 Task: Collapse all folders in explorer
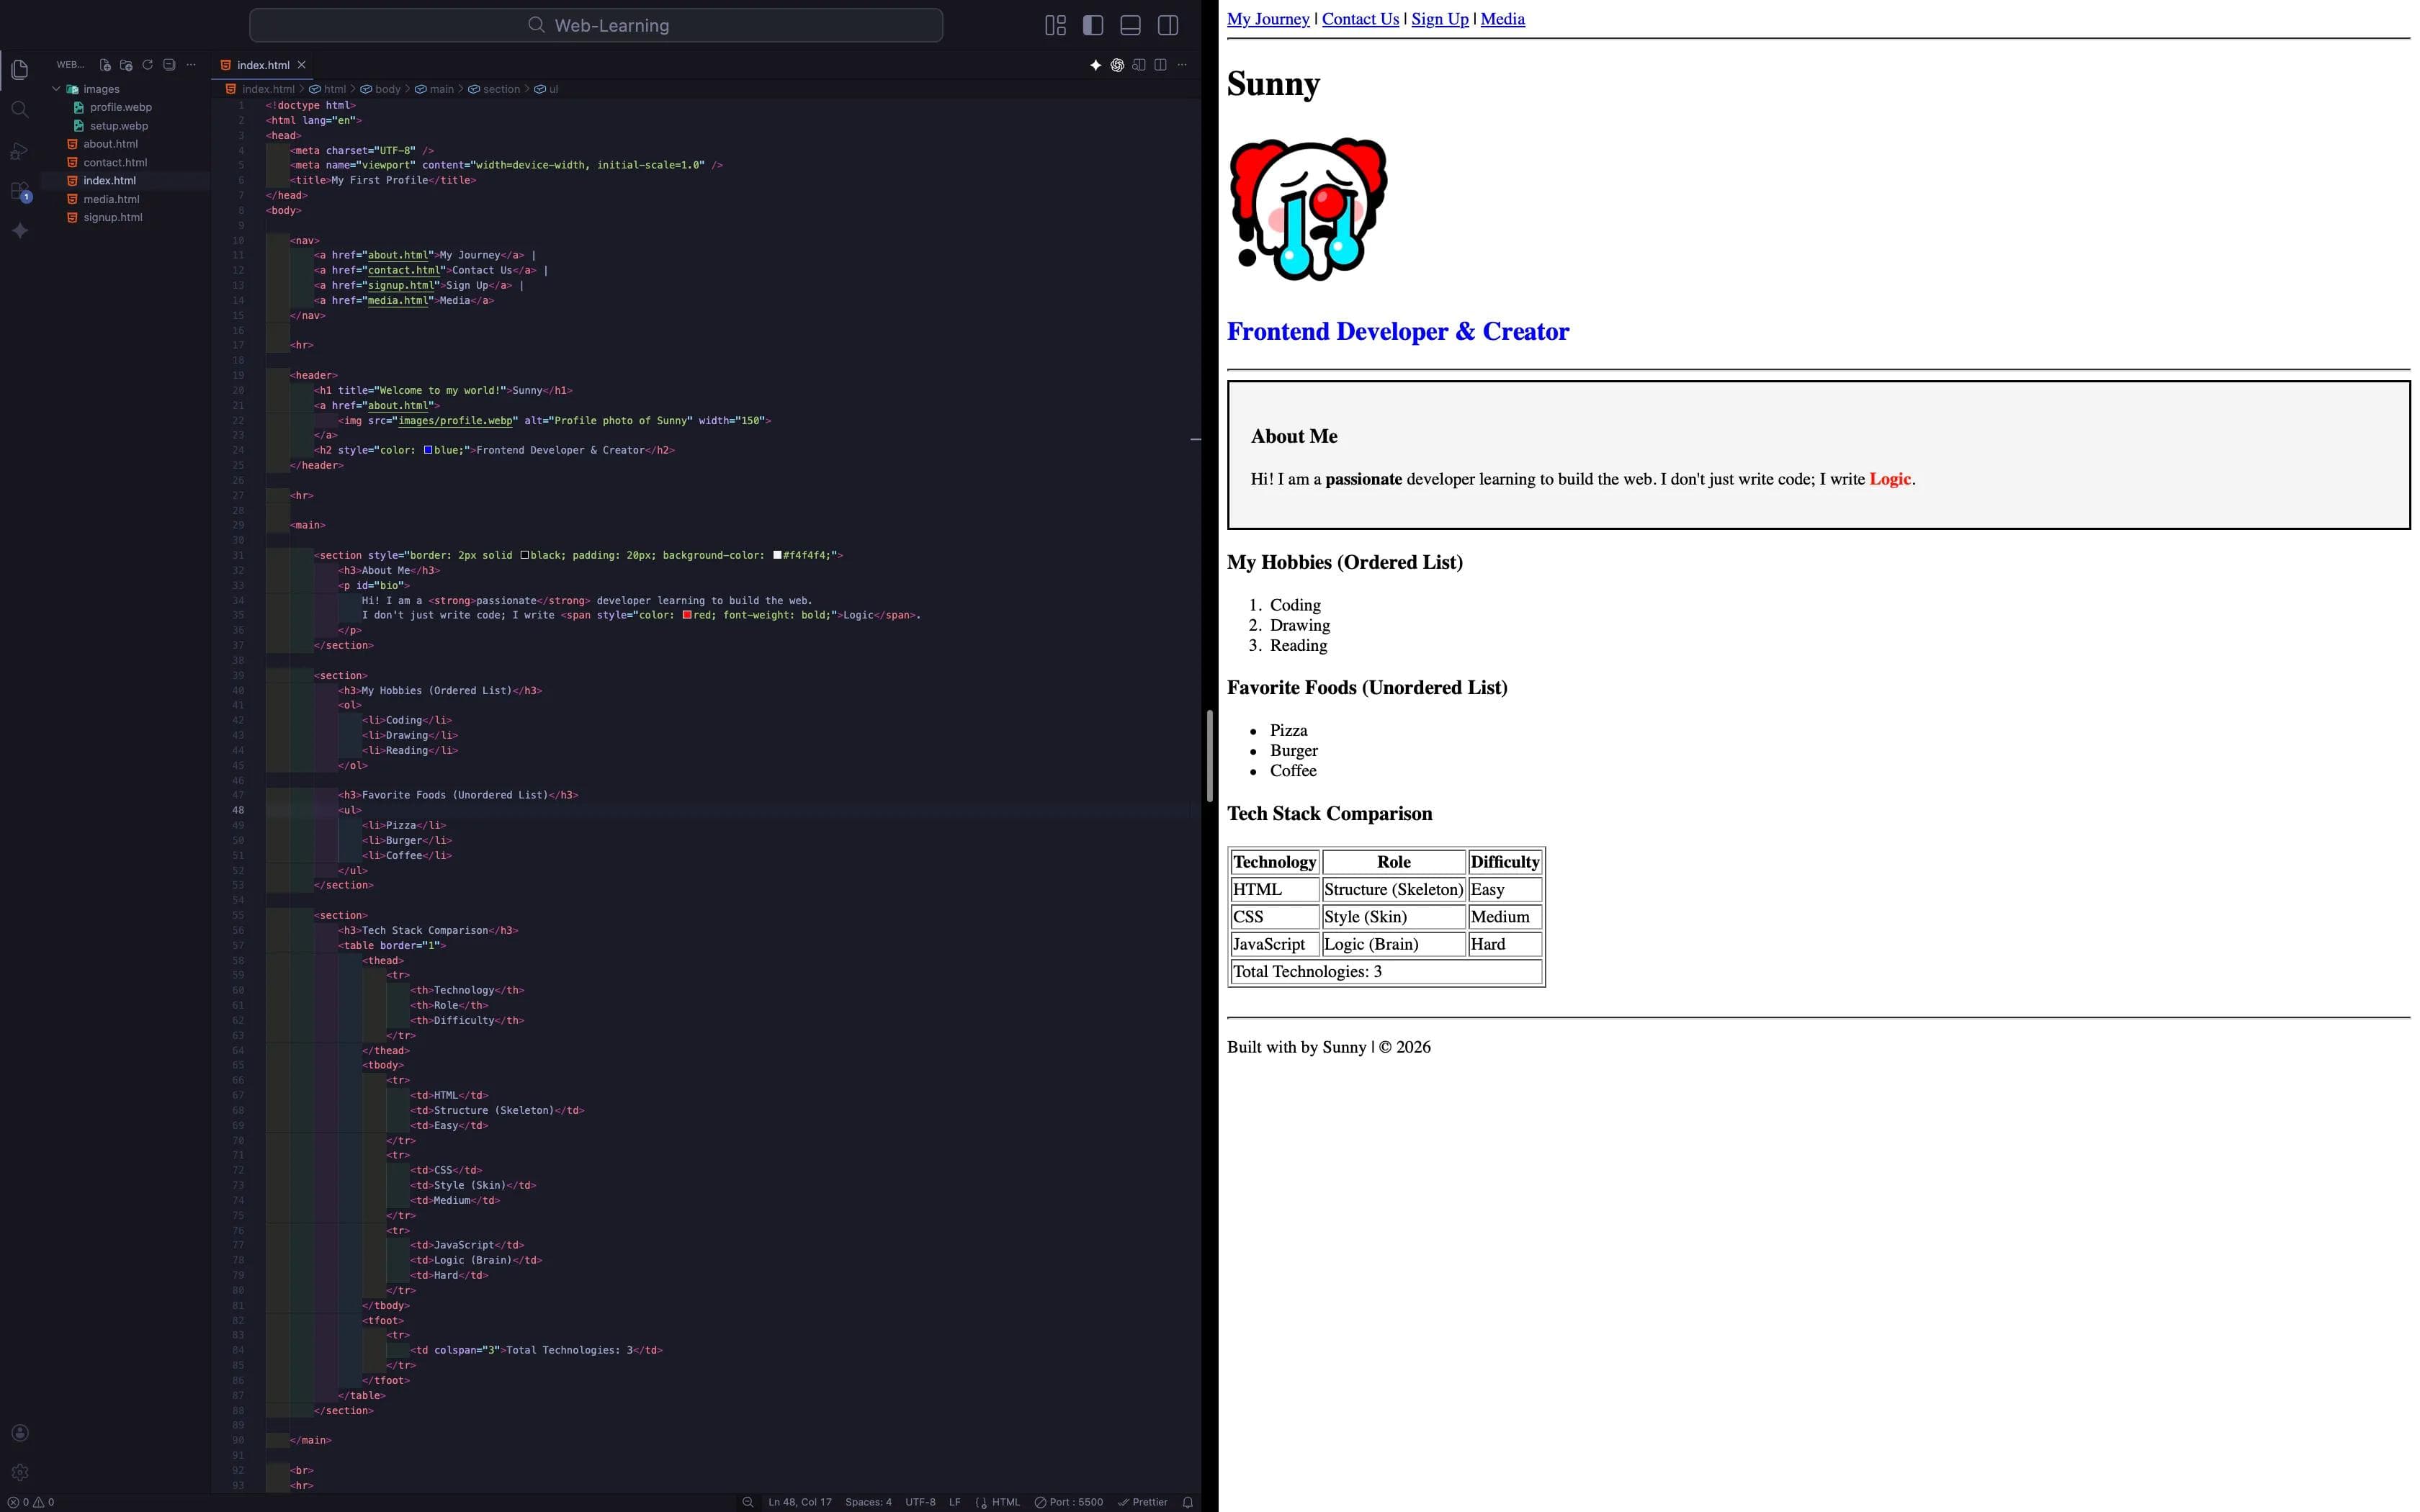click(169, 65)
